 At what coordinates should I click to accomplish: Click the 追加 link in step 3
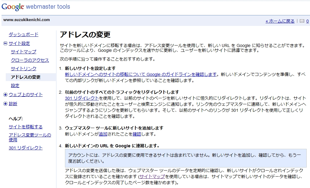[103, 134]
